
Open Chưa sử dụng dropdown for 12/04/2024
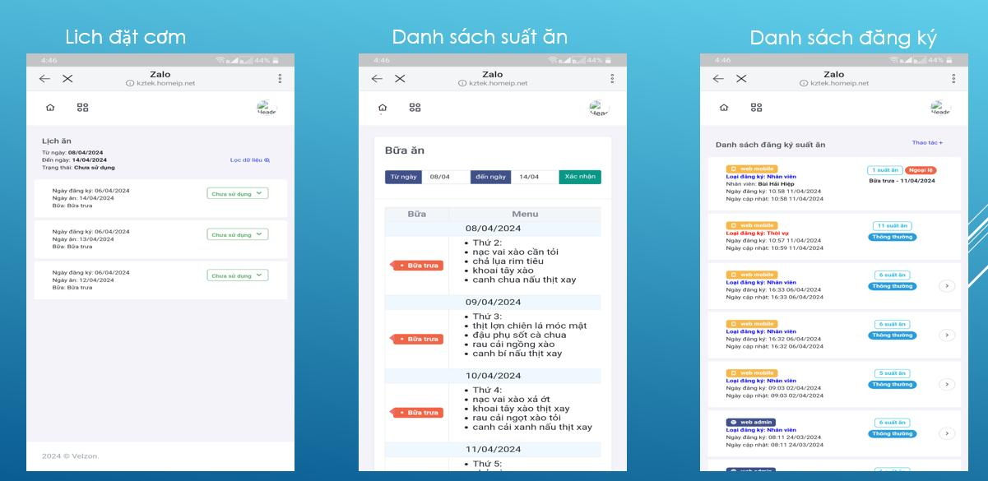point(237,275)
